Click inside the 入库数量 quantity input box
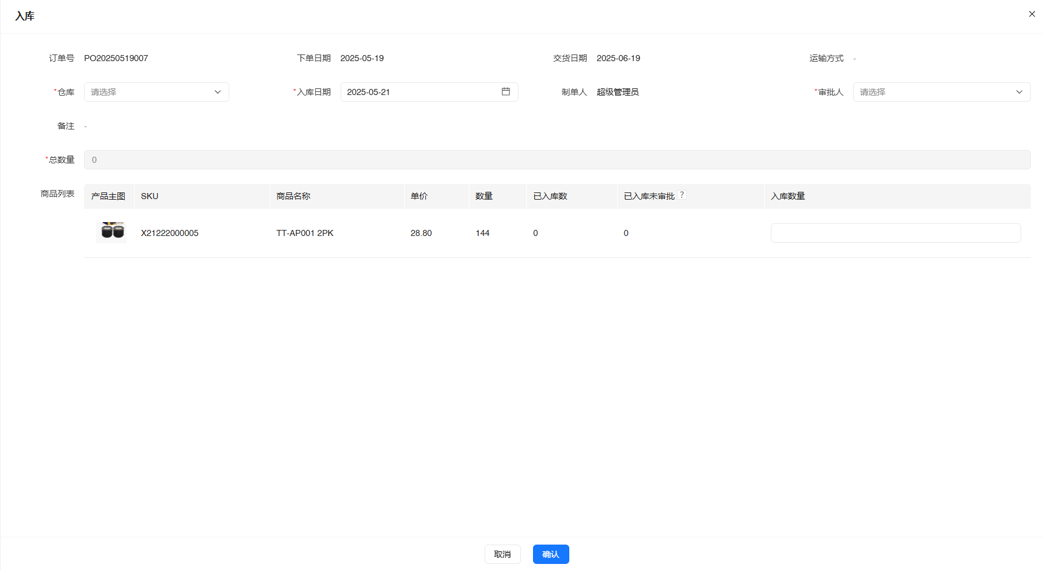1043x570 pixels. (x=895, y=232)
